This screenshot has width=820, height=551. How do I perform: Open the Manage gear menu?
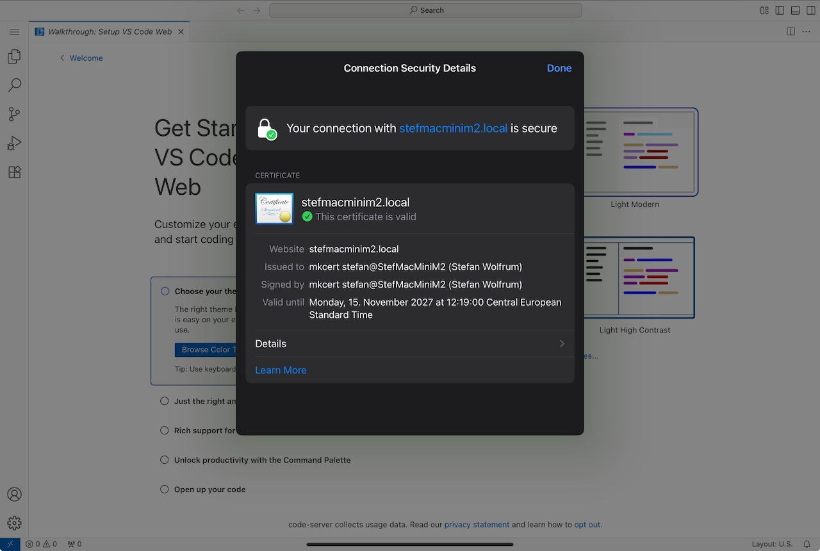[14, 523]
